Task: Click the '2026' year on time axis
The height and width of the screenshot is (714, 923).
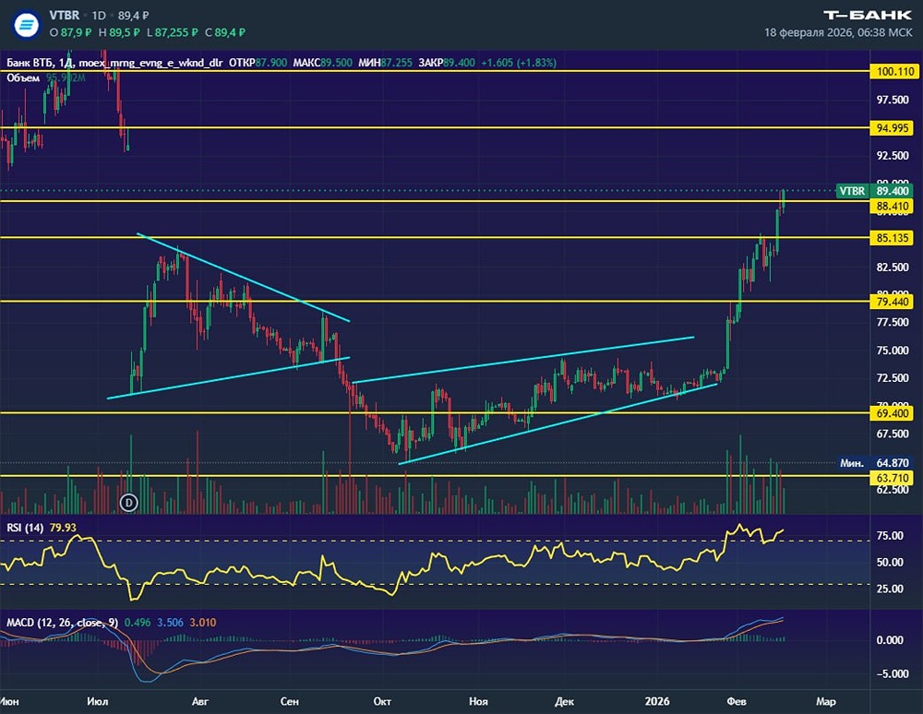Action: point(657,701)
